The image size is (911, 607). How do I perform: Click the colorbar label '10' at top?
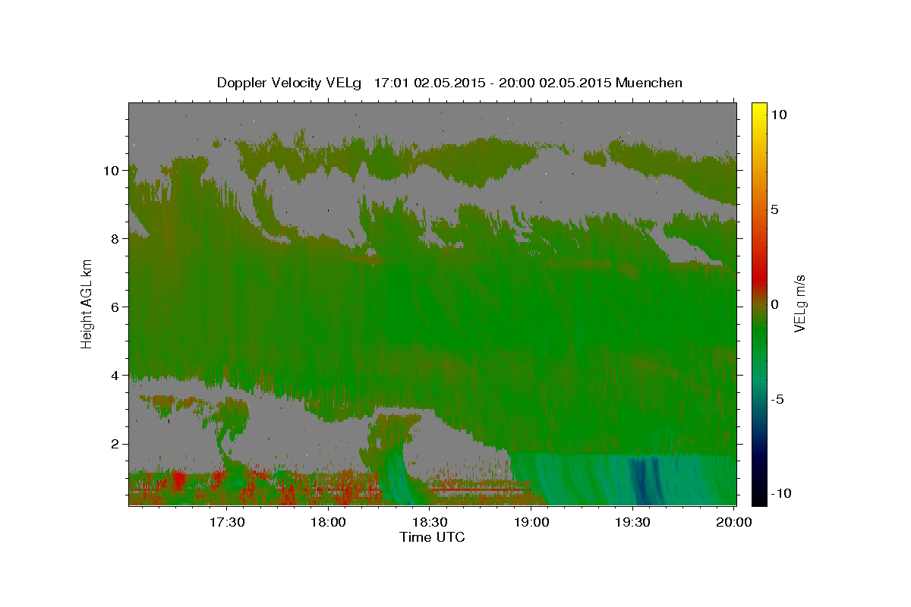778,114
